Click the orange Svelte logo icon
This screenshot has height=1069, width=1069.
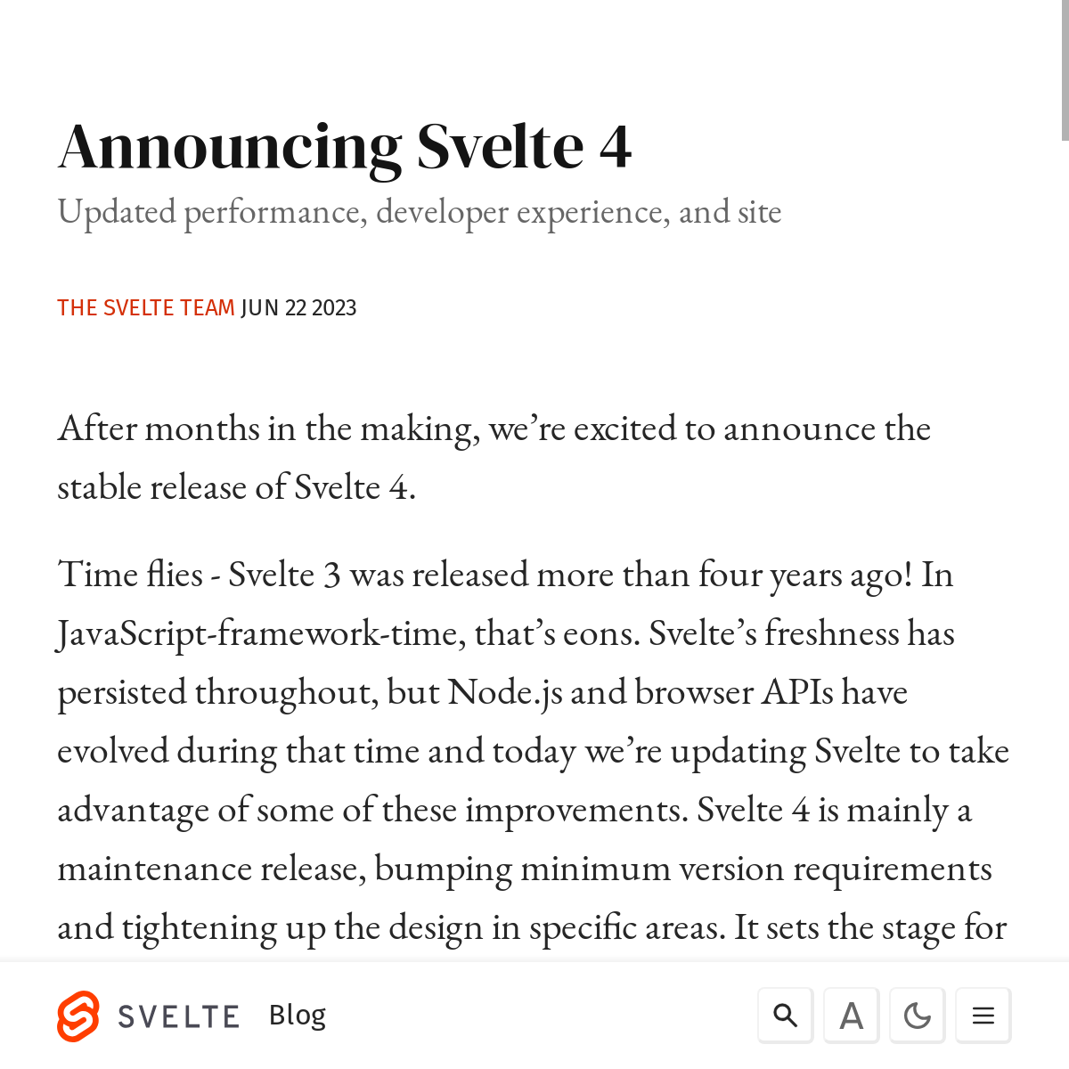click(78, 1016)
